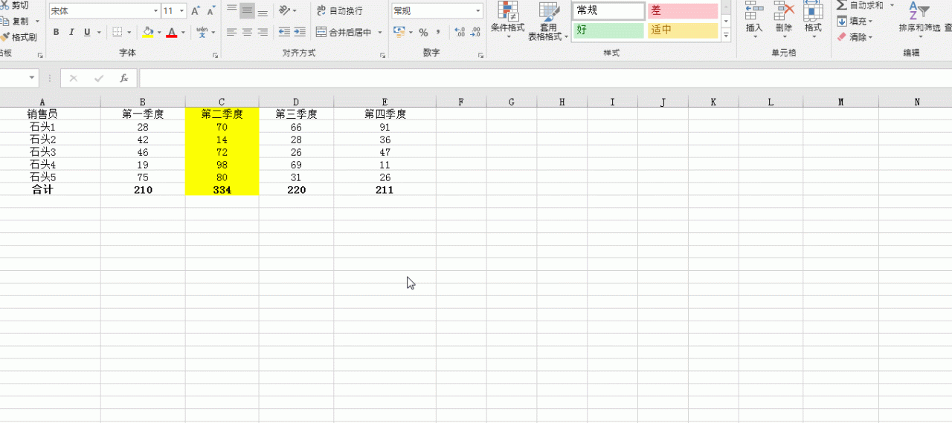Screen dimensions: 952x423
Task: Open the merge and center dropdown arrow
Action: coord(380,33)
